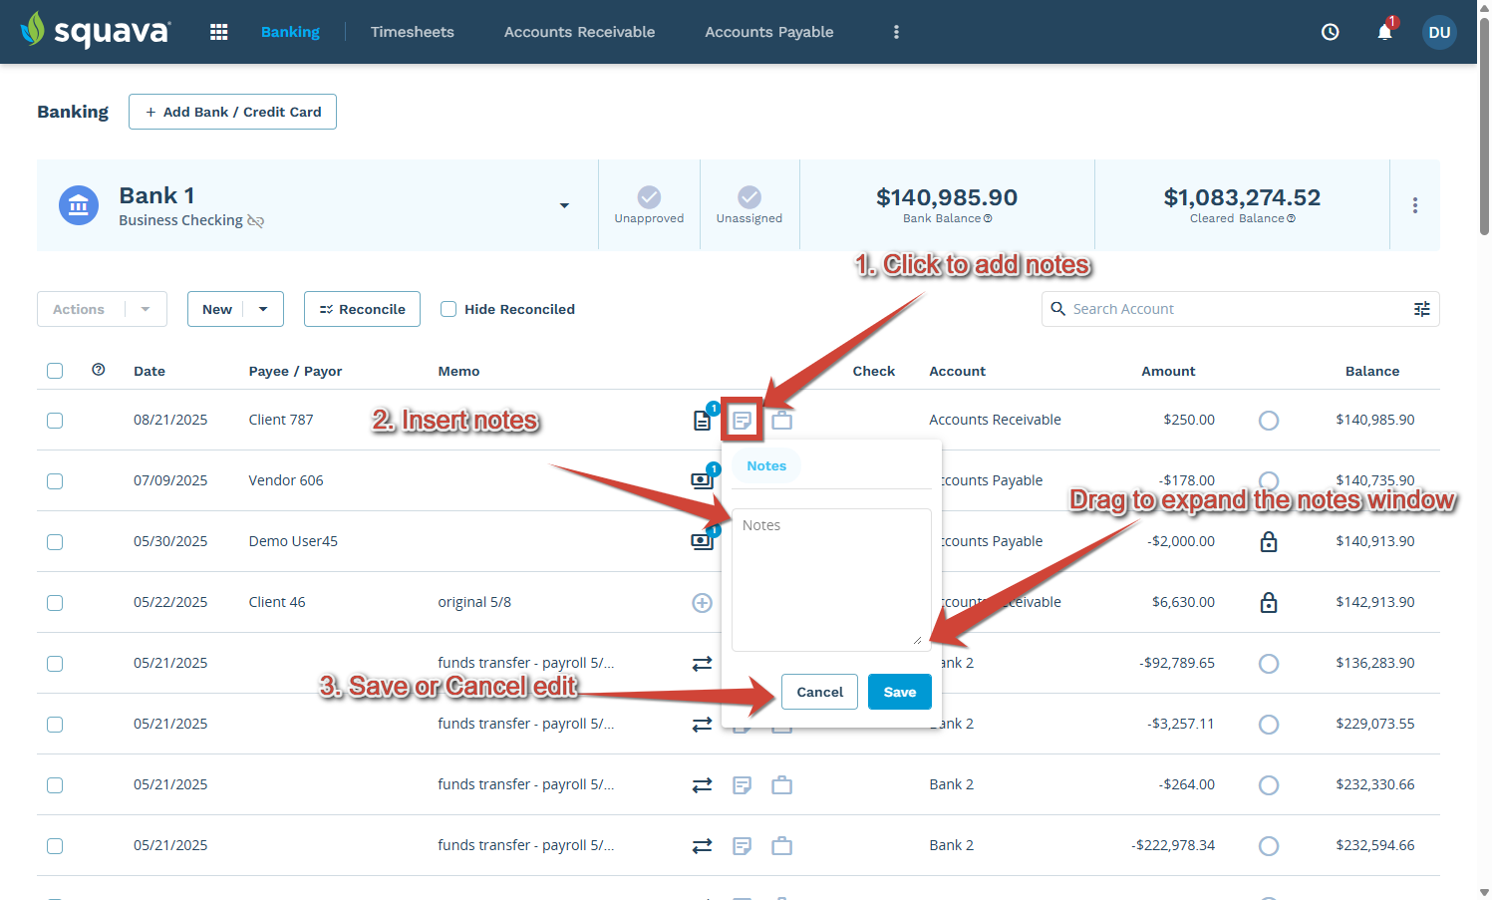Screen dimensions: 1492x900
Task: Open the app grid waffle icon next to the logo
Action: coord(218,31)
